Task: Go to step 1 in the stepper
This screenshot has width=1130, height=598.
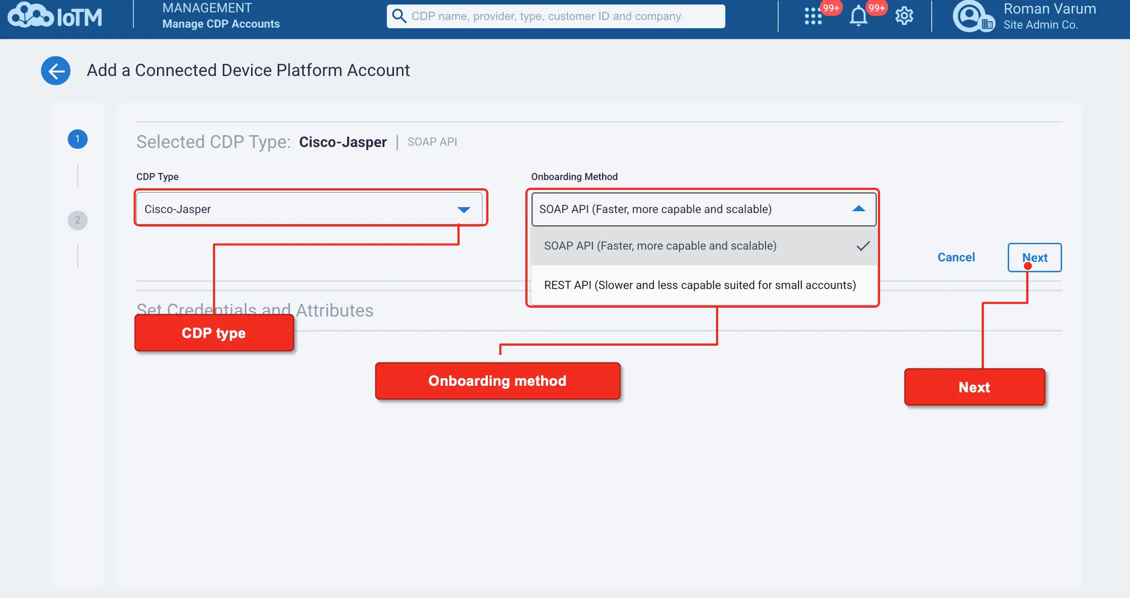Action: pyautogui.click(x=78, y=139)
